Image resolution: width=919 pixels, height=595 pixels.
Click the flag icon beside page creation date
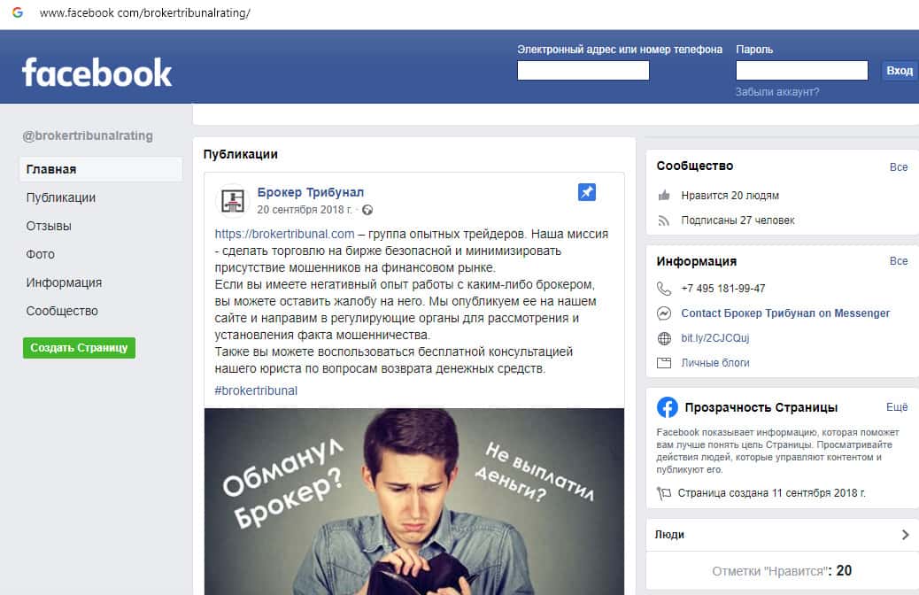pyautogui.click(x=663, y=493)
